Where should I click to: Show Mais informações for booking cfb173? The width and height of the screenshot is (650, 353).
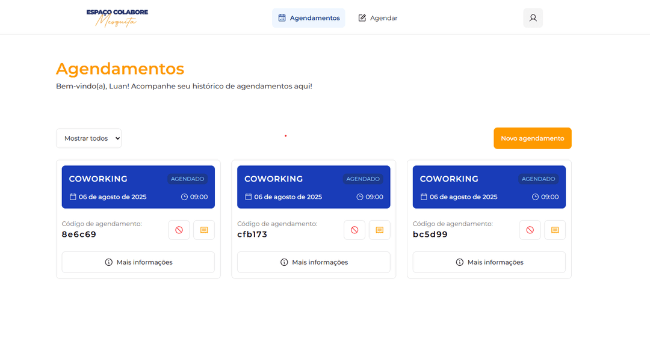click(x=314, y=262)
